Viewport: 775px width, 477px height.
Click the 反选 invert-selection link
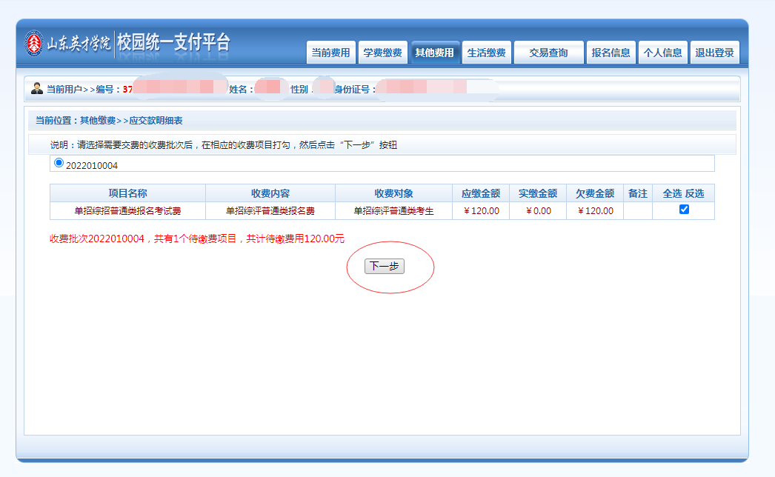pyautogui.click(x=694, y=193)
